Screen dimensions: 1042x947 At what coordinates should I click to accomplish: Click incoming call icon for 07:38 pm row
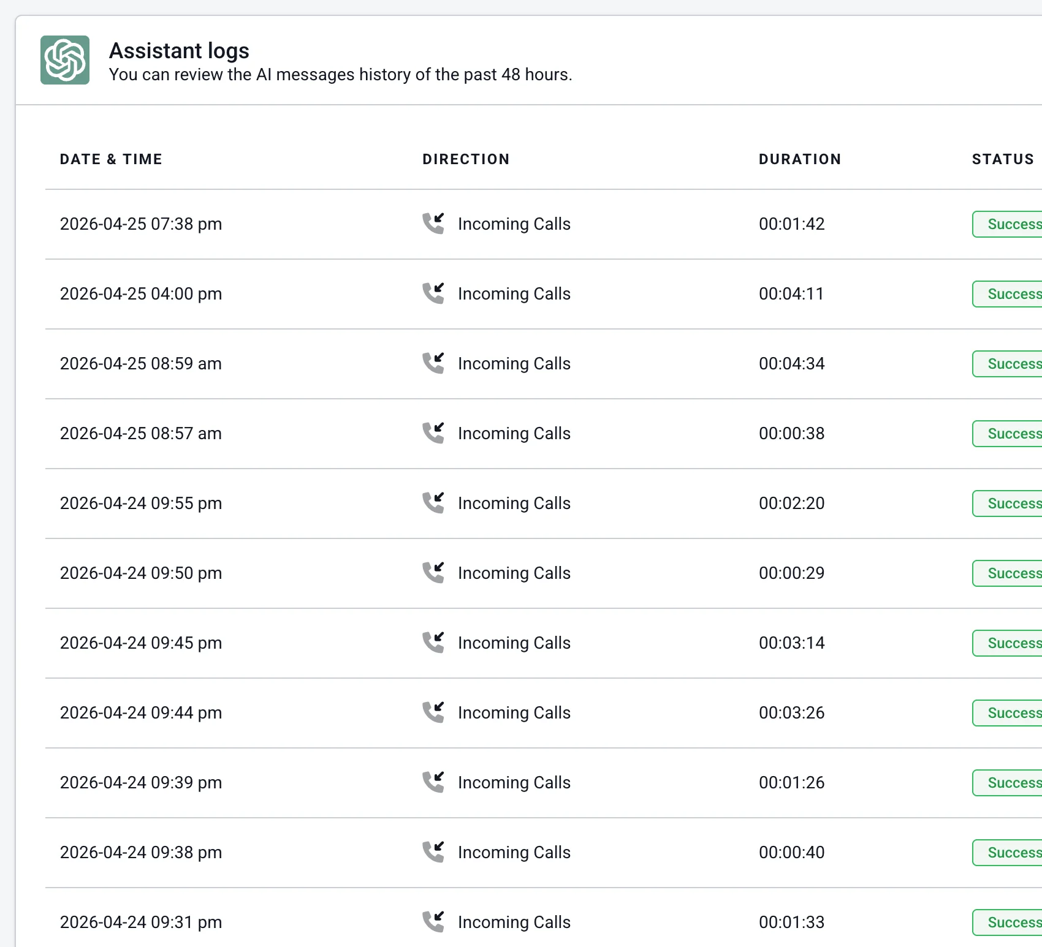click(x=433, y=224)
